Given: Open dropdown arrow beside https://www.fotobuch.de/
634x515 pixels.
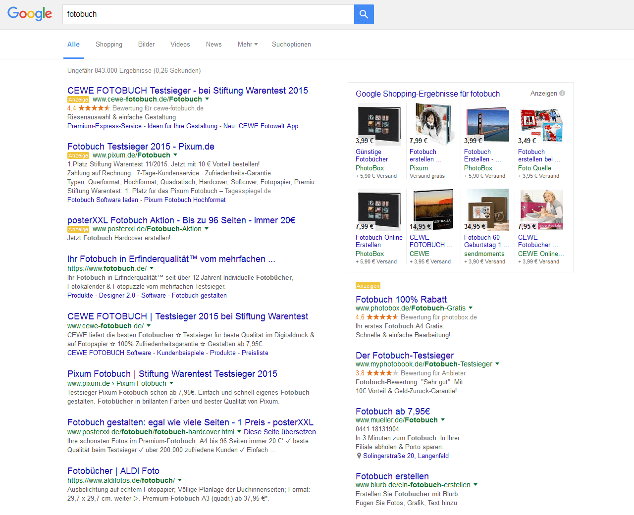Looking at the screenshot, I should 152,268.
